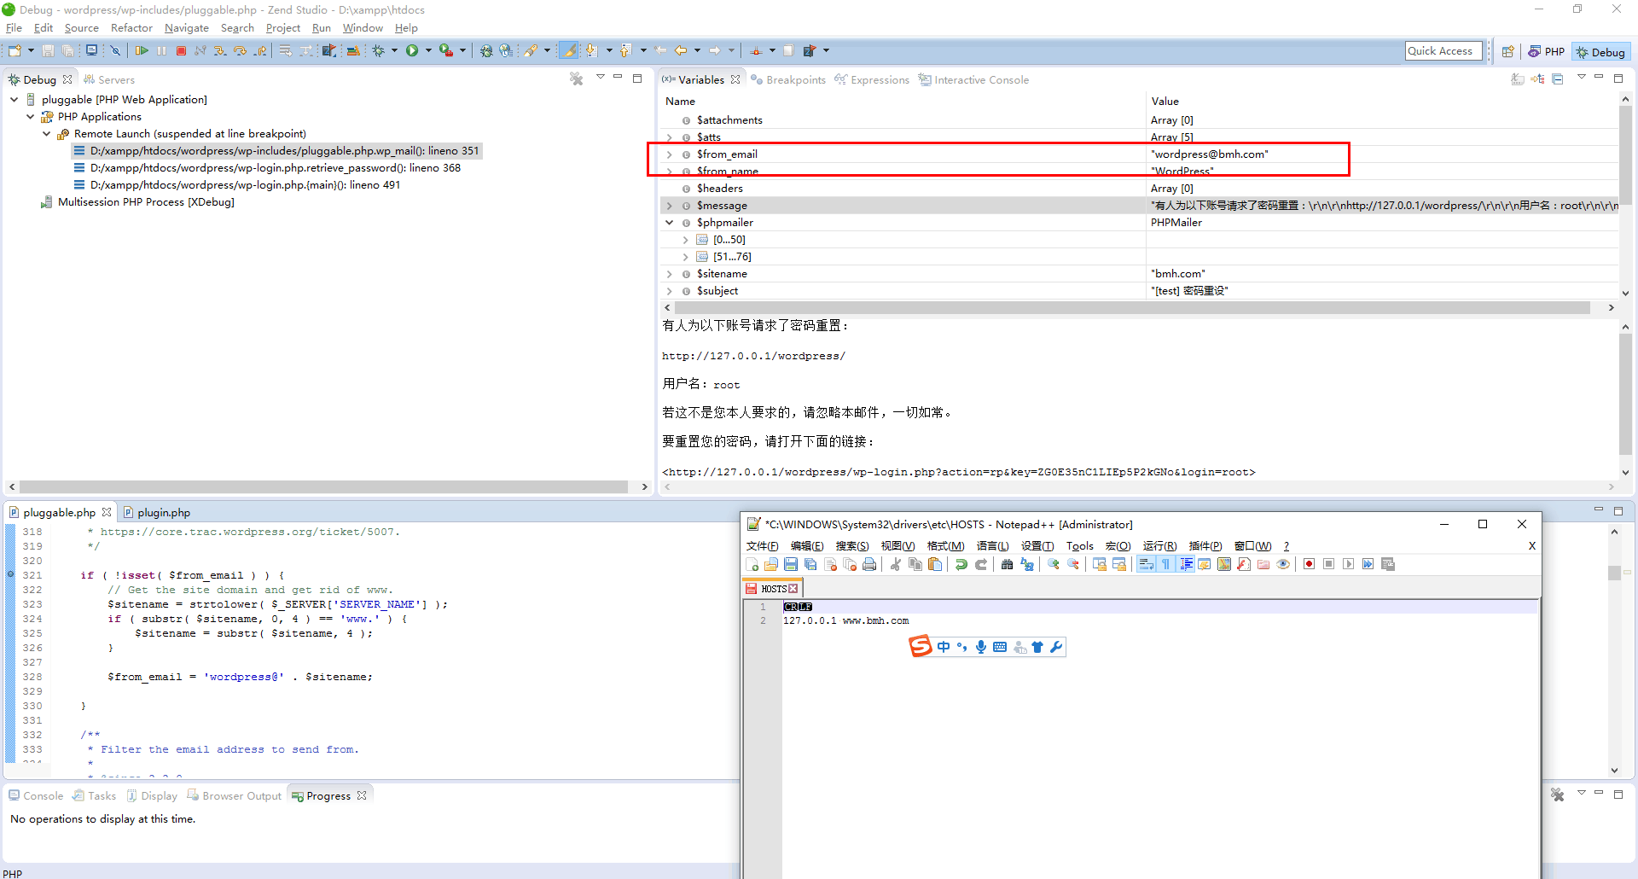The height and width of the screenshot is (879, 1638).
Task: Switch to the plugin.php editor tab
Action: pos(157,513)
